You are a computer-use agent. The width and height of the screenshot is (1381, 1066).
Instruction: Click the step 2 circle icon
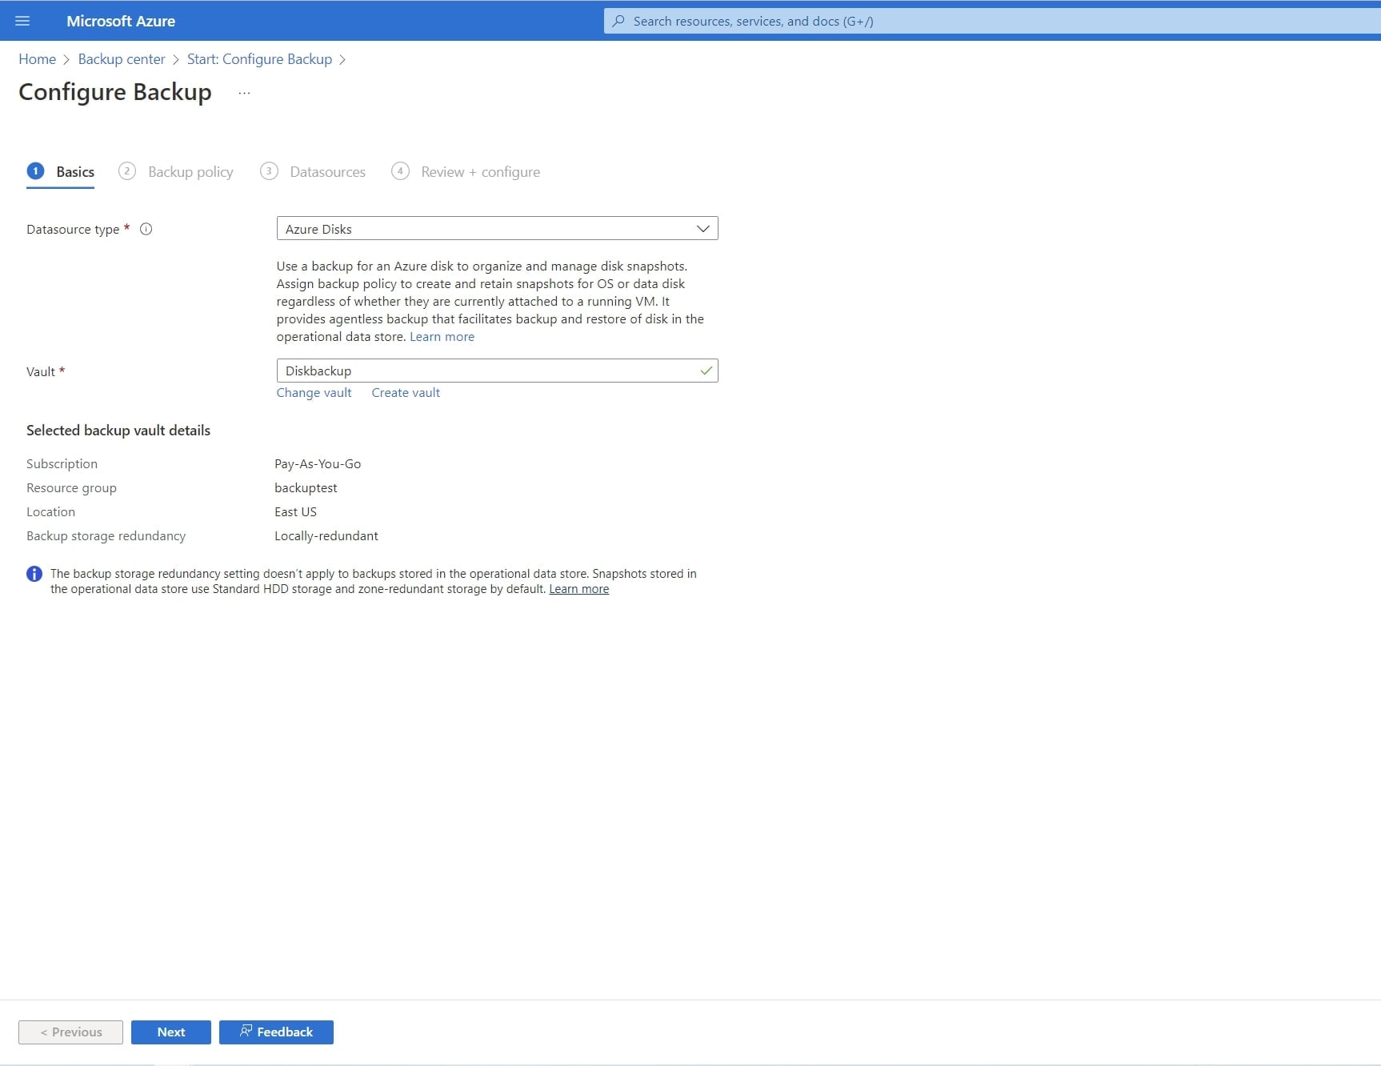(x=126, y=171)
